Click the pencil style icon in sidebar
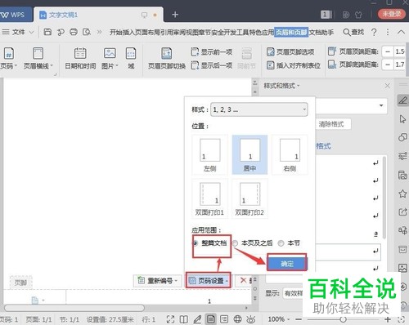The height and width of the screenshot is (325, 409). (402, 100)
